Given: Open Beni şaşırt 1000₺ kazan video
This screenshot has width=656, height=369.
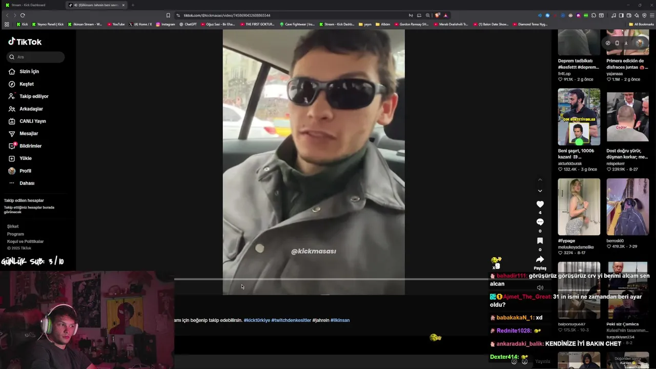Looking at the screenshot, I should tap(579, 117).
